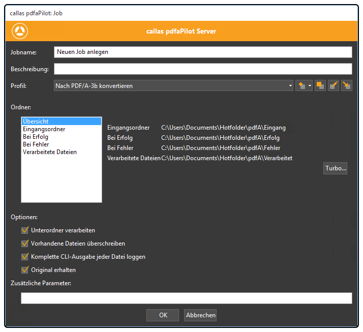Open the new profile button's dropdown arrow
363x332 pixels.
[310, 85]
